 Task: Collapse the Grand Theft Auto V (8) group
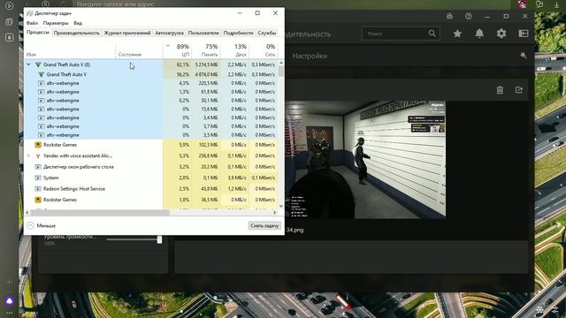click(28, 64)
